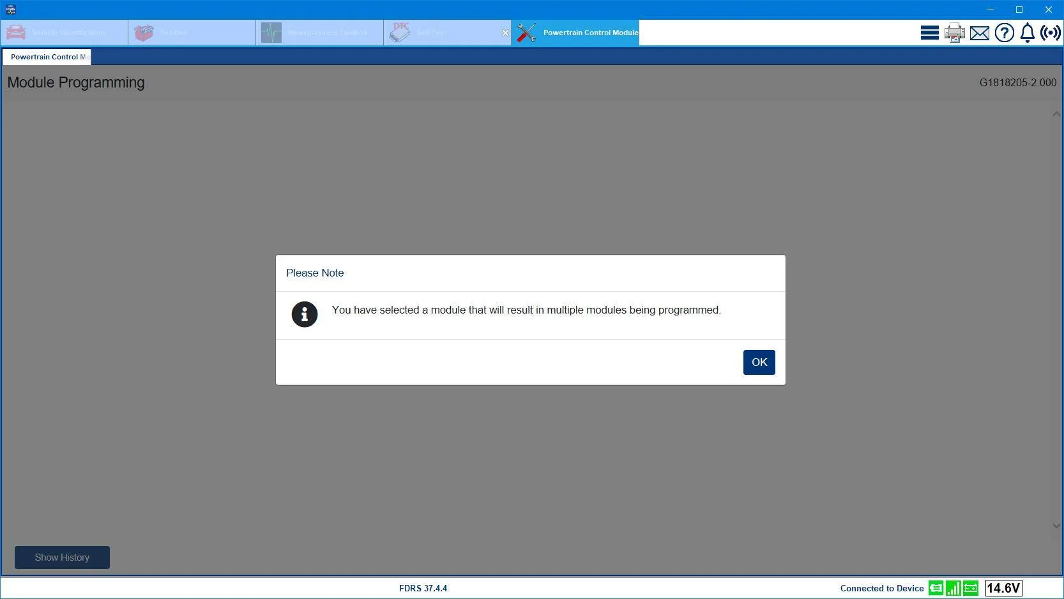Click the Show History button
This screenshot has height=599, width=1064.
[x=62, y=557]
